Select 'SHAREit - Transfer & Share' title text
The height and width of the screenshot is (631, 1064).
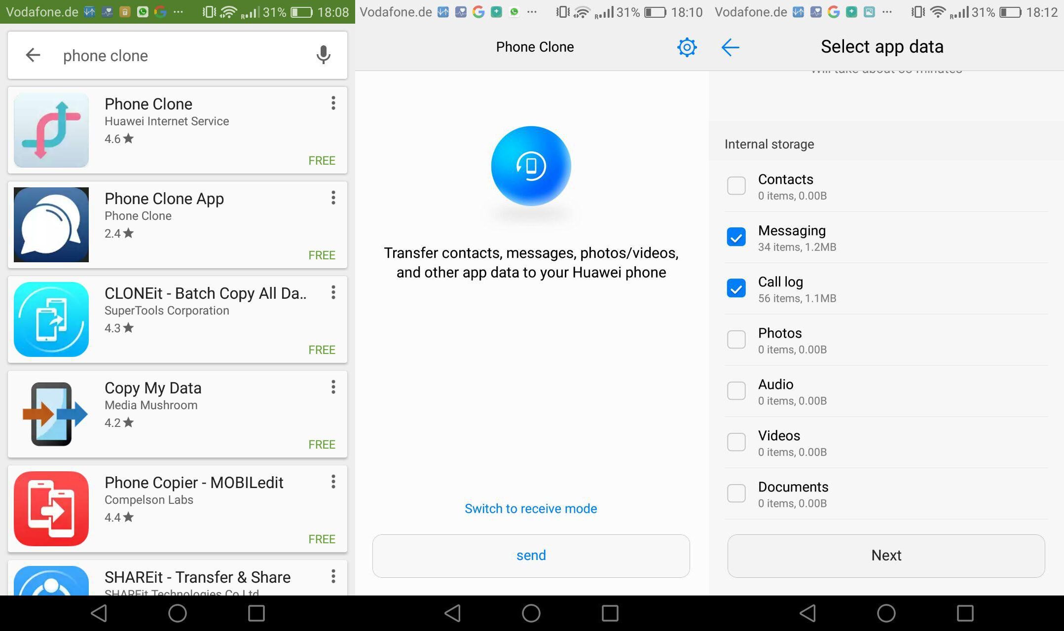(197, 577)
